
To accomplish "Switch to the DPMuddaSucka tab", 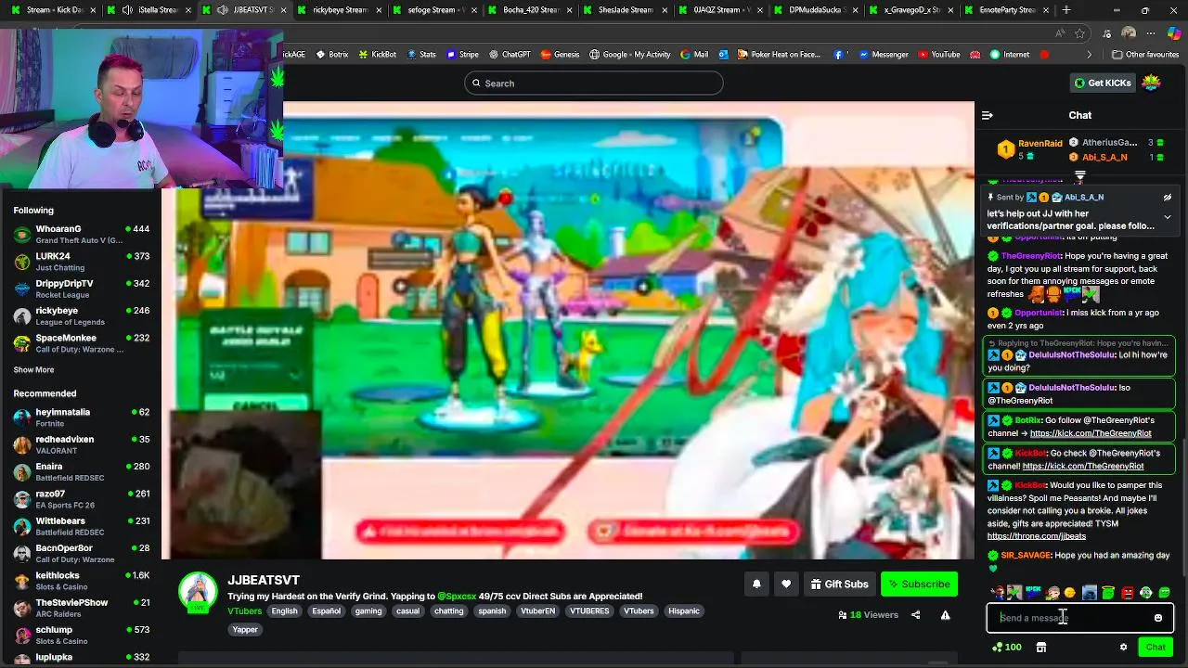I will pyautogui.click(x=815, y=10).
